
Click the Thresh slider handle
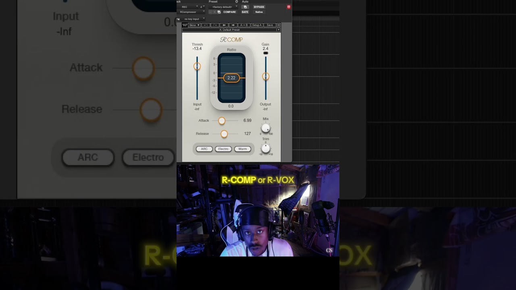pos(197,66)
